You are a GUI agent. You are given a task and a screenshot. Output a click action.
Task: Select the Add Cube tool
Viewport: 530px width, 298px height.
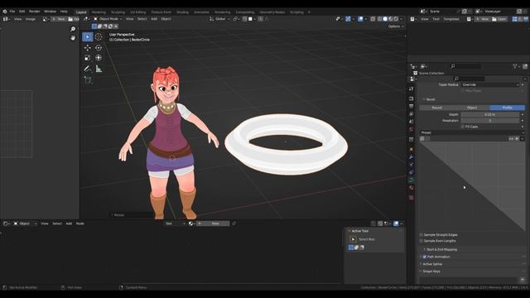88,80
